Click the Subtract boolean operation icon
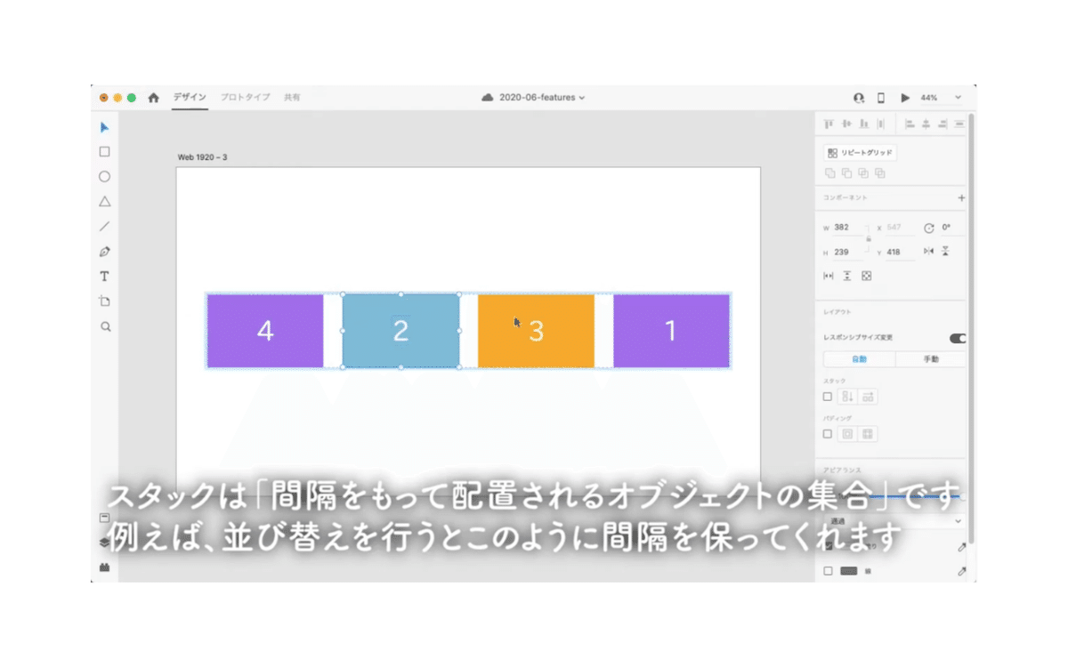 click(x=846, y=173)
